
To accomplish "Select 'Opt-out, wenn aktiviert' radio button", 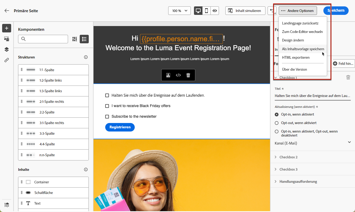I will (x=277, y=123).
